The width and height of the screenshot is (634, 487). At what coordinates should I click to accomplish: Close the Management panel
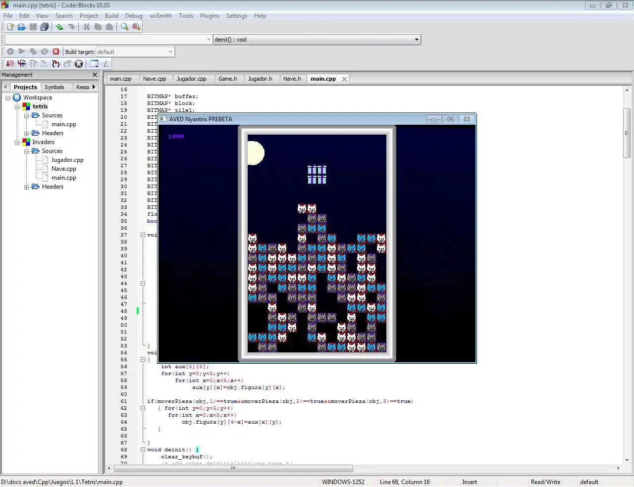tap(95, 75)
